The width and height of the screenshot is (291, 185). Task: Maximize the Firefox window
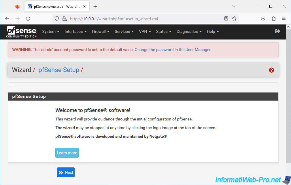tap(271, 6)
